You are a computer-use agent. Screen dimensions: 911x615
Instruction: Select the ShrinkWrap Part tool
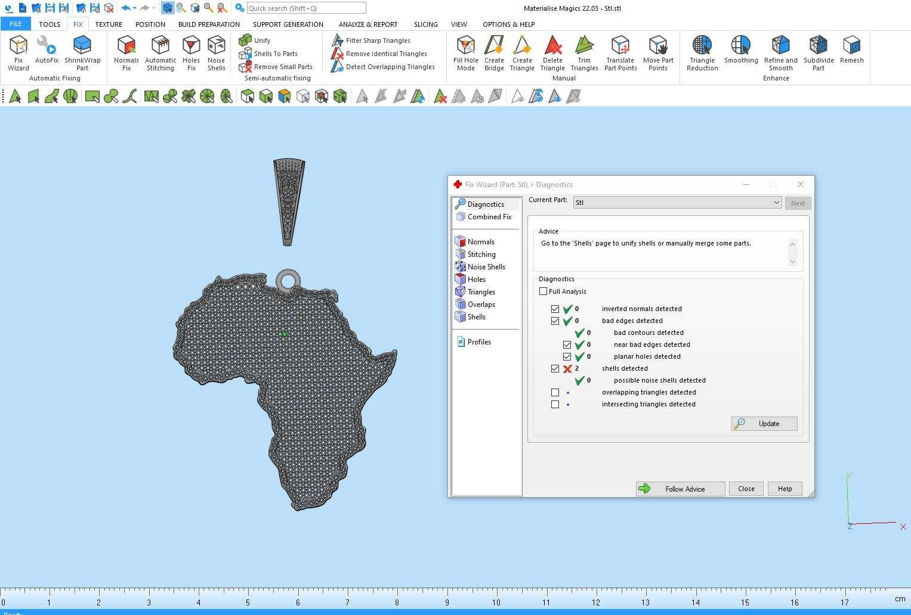click(82, 52)
